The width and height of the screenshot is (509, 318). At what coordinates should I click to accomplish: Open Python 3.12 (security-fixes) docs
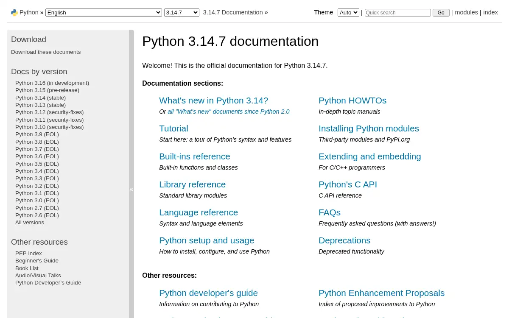(50, 112)
